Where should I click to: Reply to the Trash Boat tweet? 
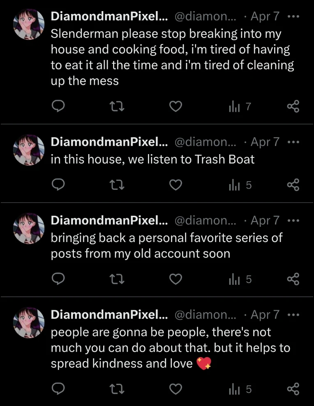(58, 185)
